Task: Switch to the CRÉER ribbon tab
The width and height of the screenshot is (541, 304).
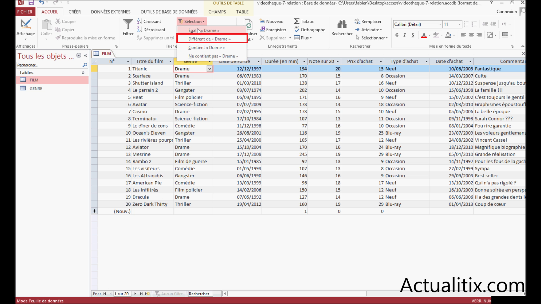Action: coord(75,12)
